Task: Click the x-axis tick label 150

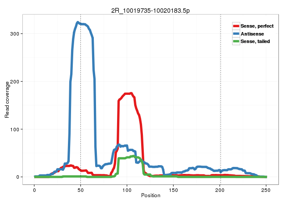Action: pos(174,189)
